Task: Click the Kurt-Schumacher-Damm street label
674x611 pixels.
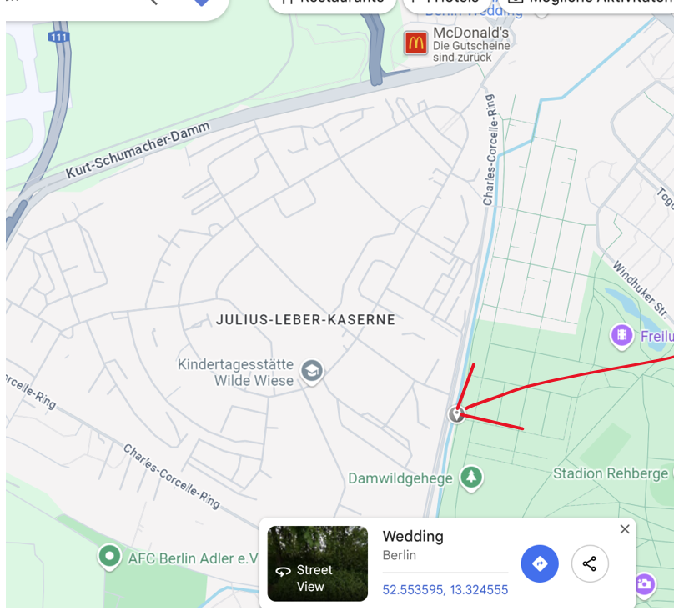Action: [x=138, y=149]
